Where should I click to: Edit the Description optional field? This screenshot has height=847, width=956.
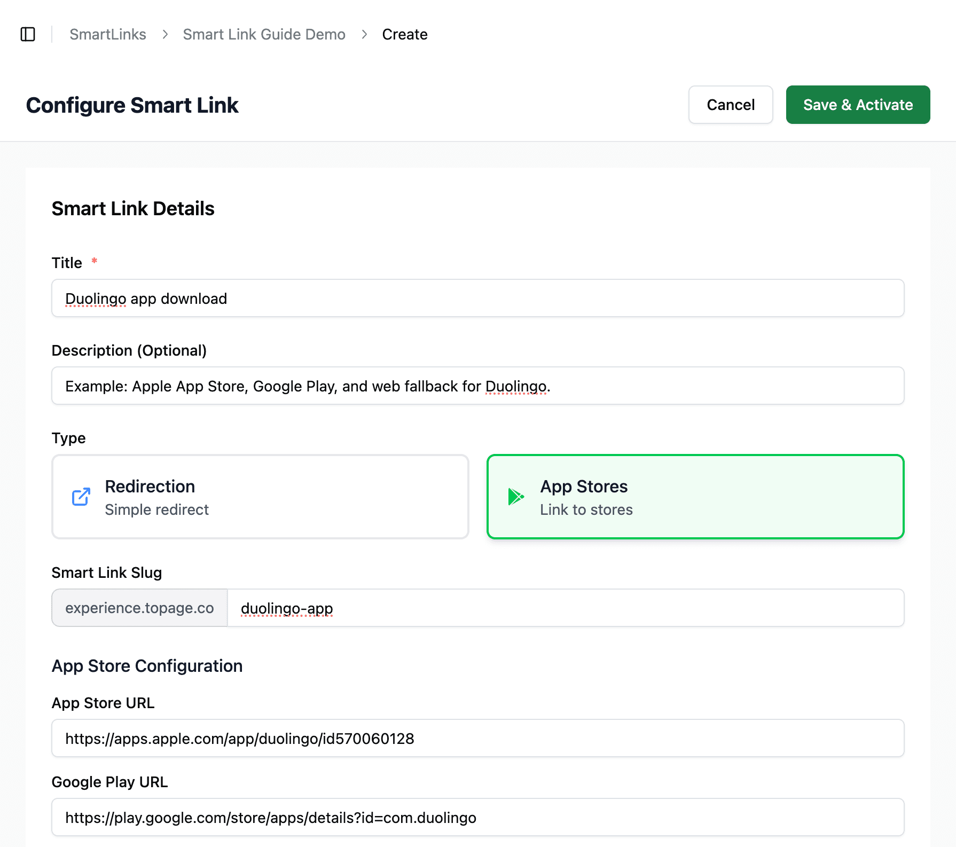pos(478,386)
